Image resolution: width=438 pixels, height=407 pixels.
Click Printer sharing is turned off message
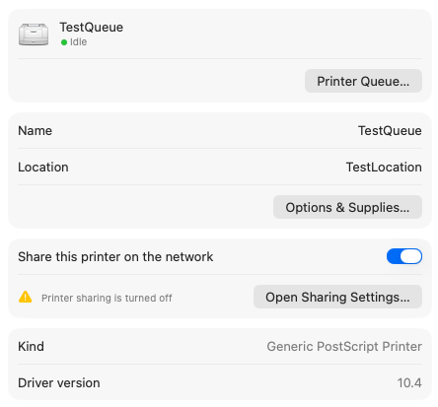(x=107, y=298)
